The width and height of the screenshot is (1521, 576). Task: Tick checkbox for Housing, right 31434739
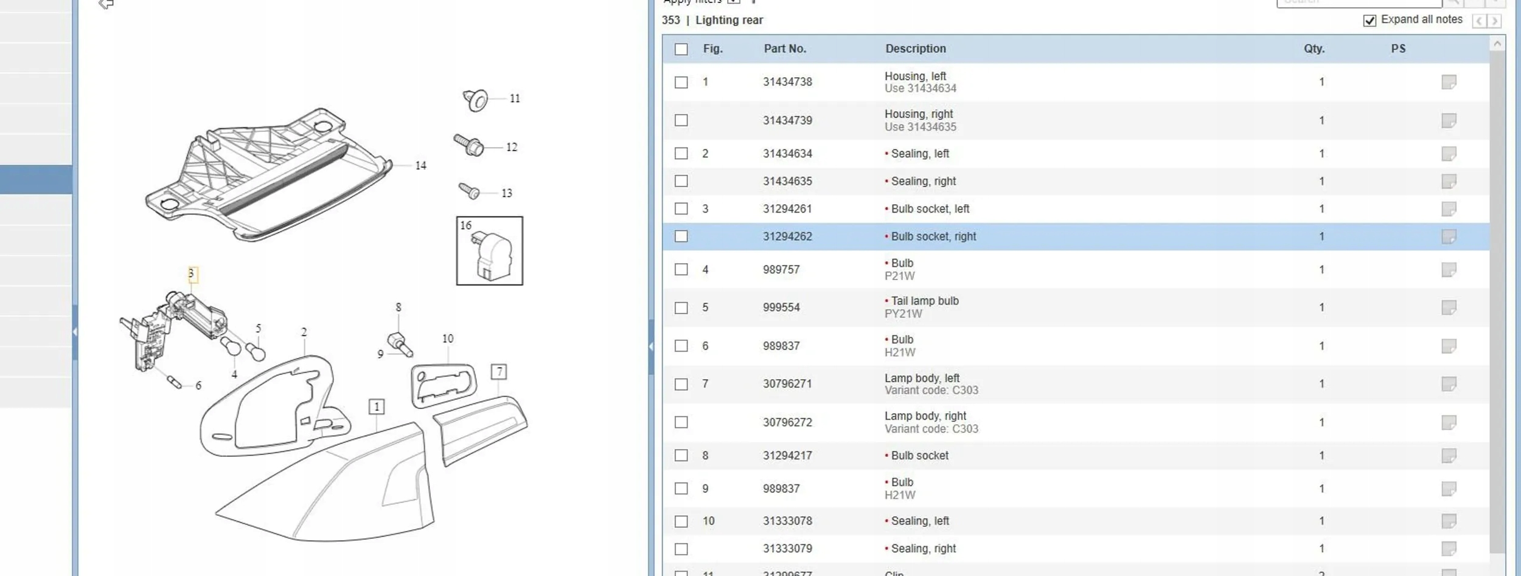tap(681, 120)
